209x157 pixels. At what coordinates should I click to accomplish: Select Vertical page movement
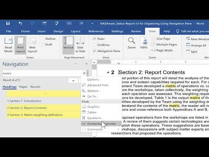point(68,45)
